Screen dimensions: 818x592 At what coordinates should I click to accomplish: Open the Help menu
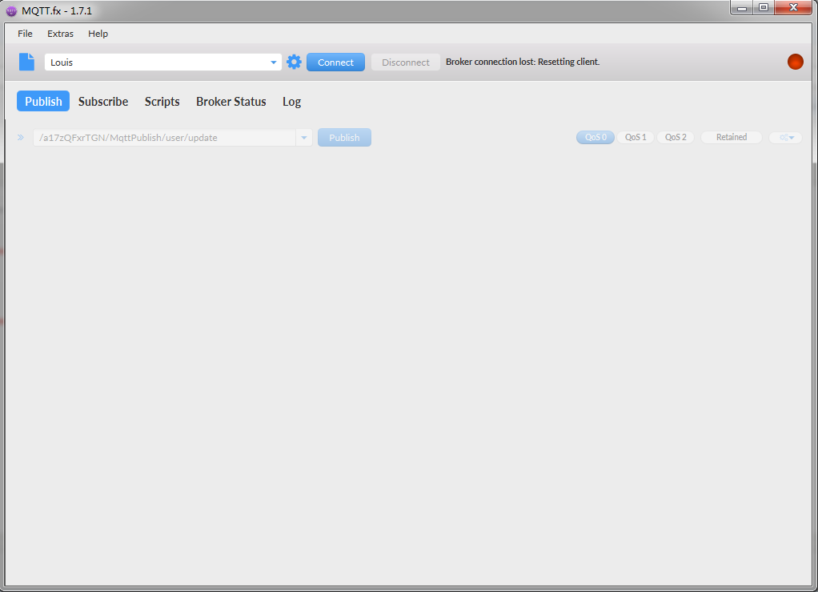point(98,34)
